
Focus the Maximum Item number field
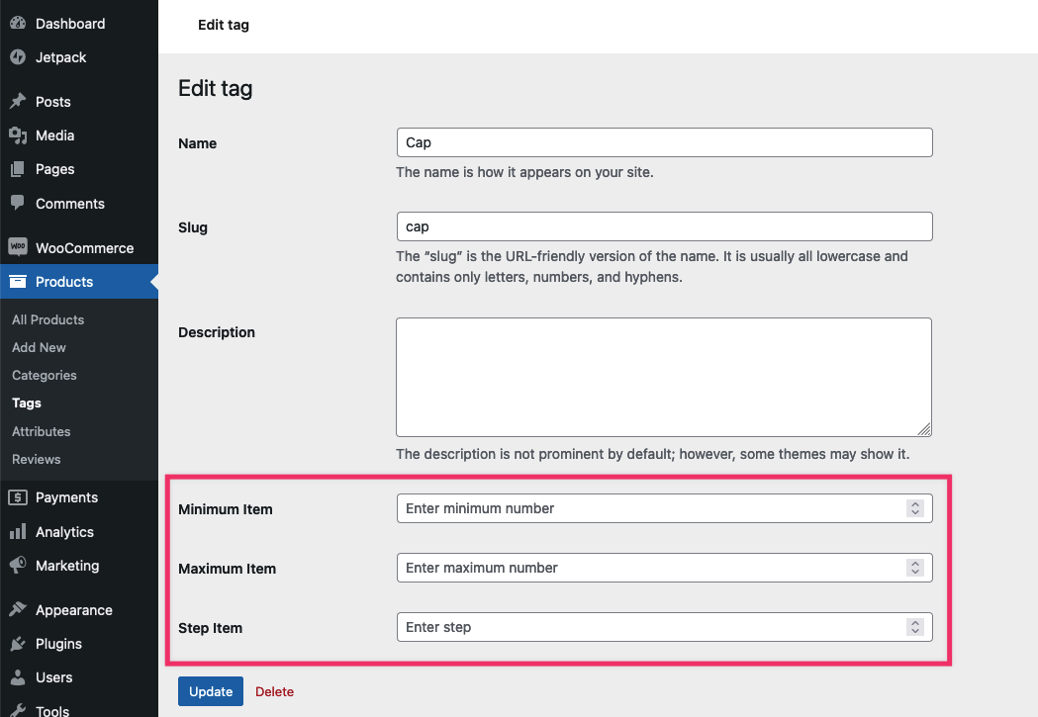(x=665, y=568)
